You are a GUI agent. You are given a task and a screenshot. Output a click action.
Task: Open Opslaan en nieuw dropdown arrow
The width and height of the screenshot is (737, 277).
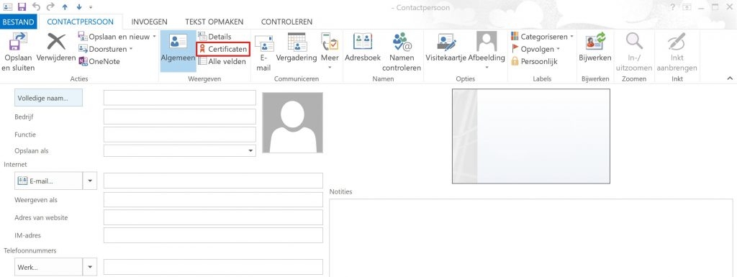click(x=154, y=37)
